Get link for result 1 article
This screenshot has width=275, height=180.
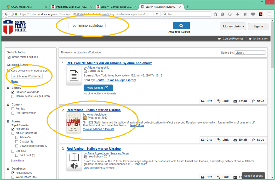pyautogui.click(x=223, y=101)
